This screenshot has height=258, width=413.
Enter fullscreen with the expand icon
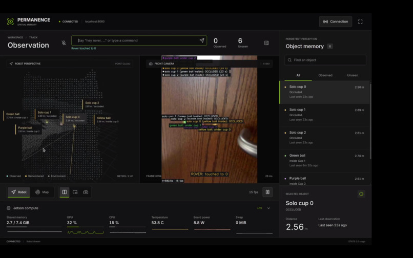pyautogui.click(x=360, y=21)
